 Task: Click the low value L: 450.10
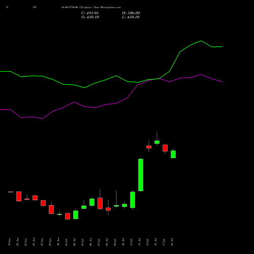(131, 17)
